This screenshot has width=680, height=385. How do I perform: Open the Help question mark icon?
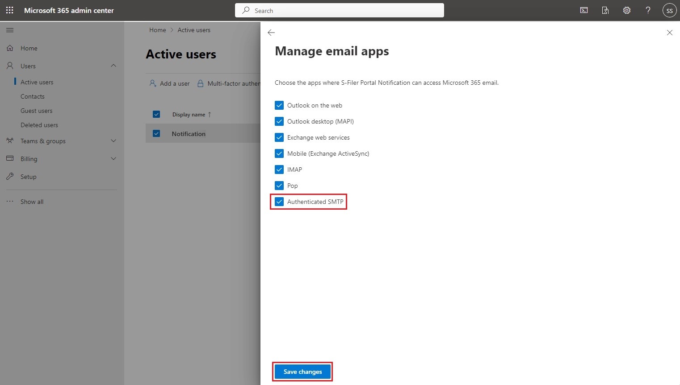[x=648, y=10]
